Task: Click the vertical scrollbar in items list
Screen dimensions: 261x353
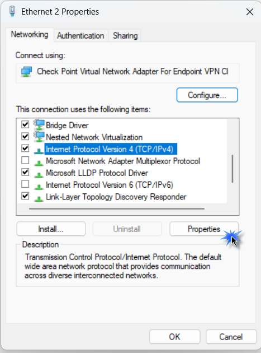Action: 232,169
